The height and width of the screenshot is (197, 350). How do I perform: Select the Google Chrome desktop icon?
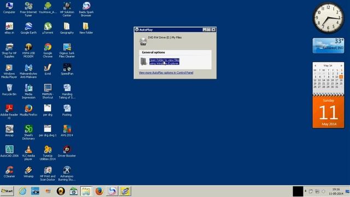(48, 50)
